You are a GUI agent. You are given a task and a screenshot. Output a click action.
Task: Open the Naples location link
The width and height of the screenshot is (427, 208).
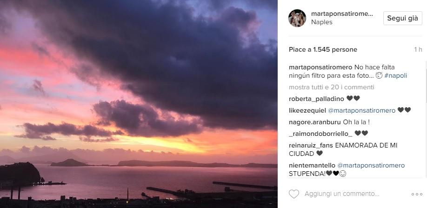(x=321, y=22)
